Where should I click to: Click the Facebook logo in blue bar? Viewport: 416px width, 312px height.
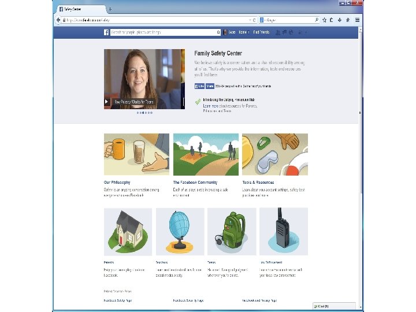pyautogui.click(x=106, y=32)
